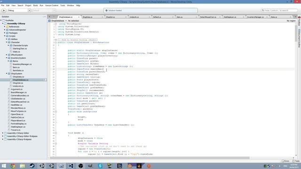The width and height of the screenshot is (301, 169).
Task: Open the ShopDatabase class breadcrumb dropdown
Action: pyautogui.click(x=57, y=21)
